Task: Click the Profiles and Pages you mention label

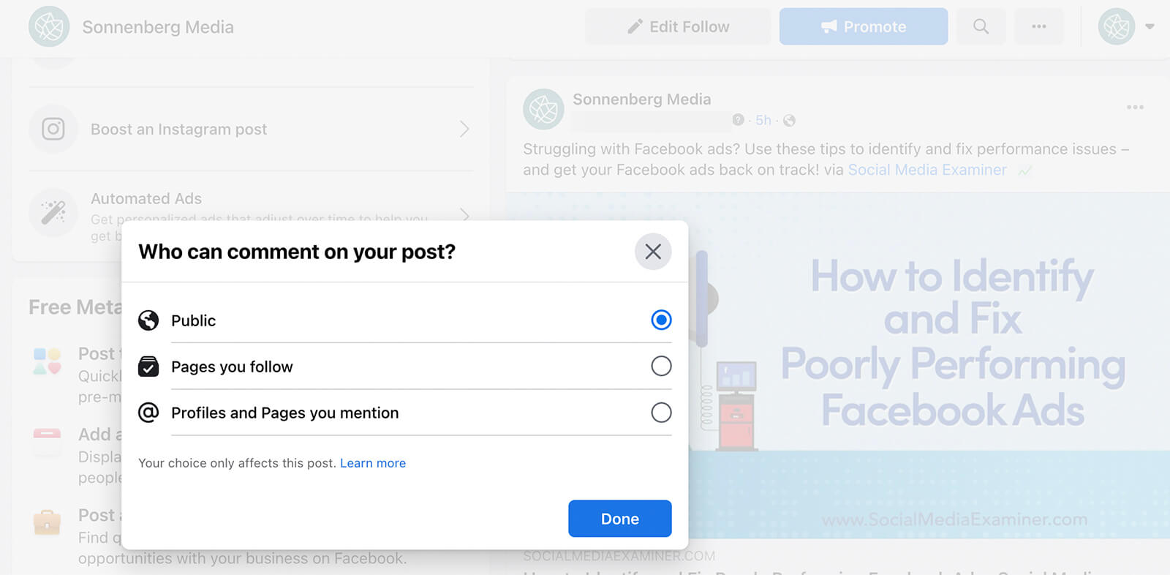Action: tap(284, 413)
